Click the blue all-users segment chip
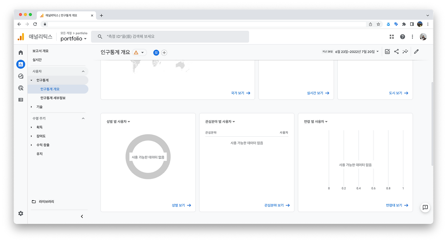This screenshot has height=242, width=447. pos(156,53)
